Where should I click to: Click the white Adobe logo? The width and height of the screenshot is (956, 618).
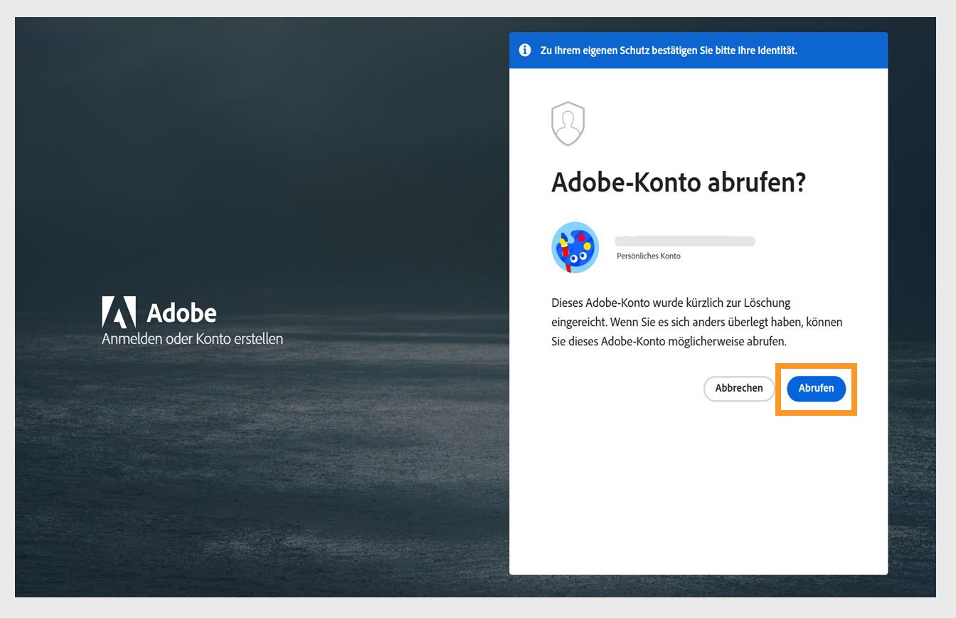coord(159,312)
